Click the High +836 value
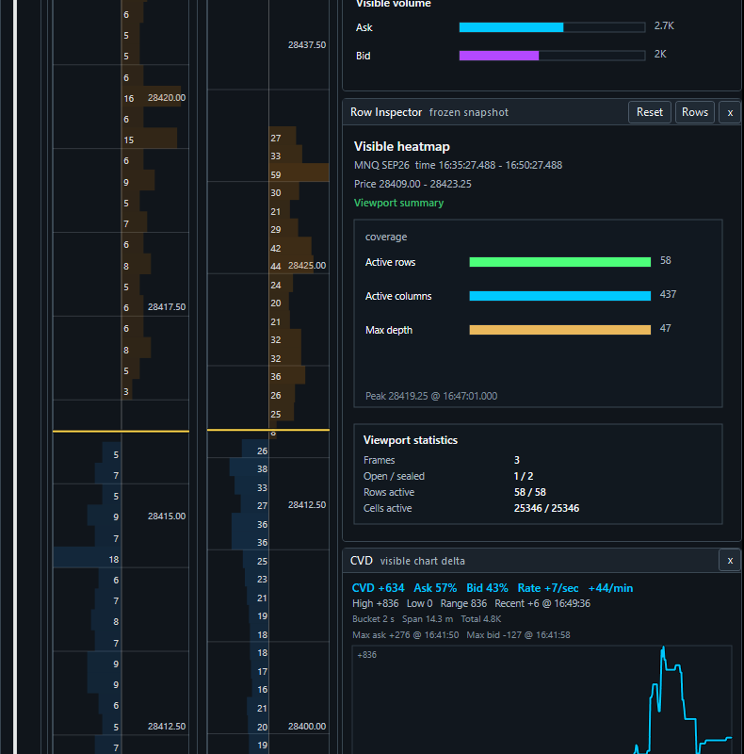Viewport: 744px width, 754px height. point(376,603)
